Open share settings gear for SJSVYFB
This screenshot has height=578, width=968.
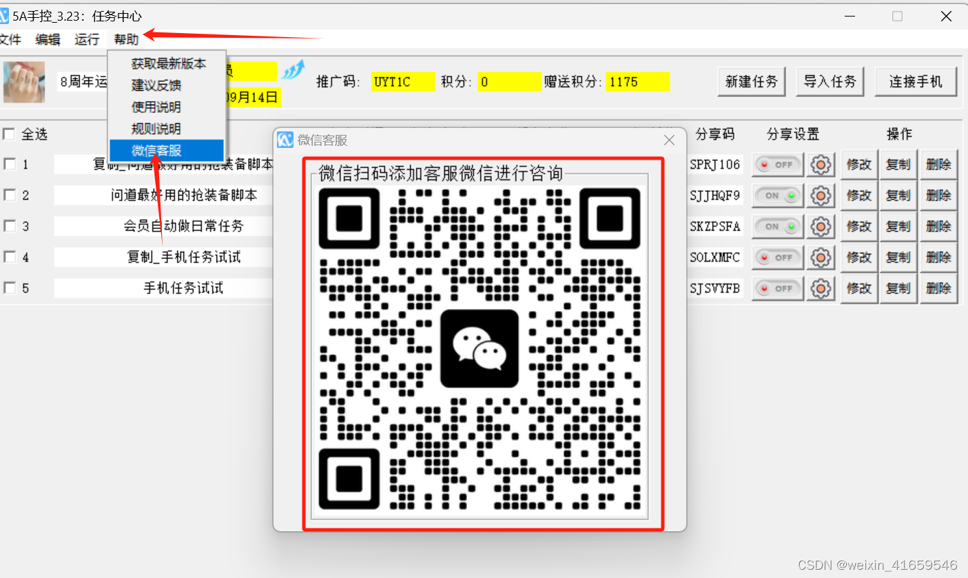(x=820, y=289)
